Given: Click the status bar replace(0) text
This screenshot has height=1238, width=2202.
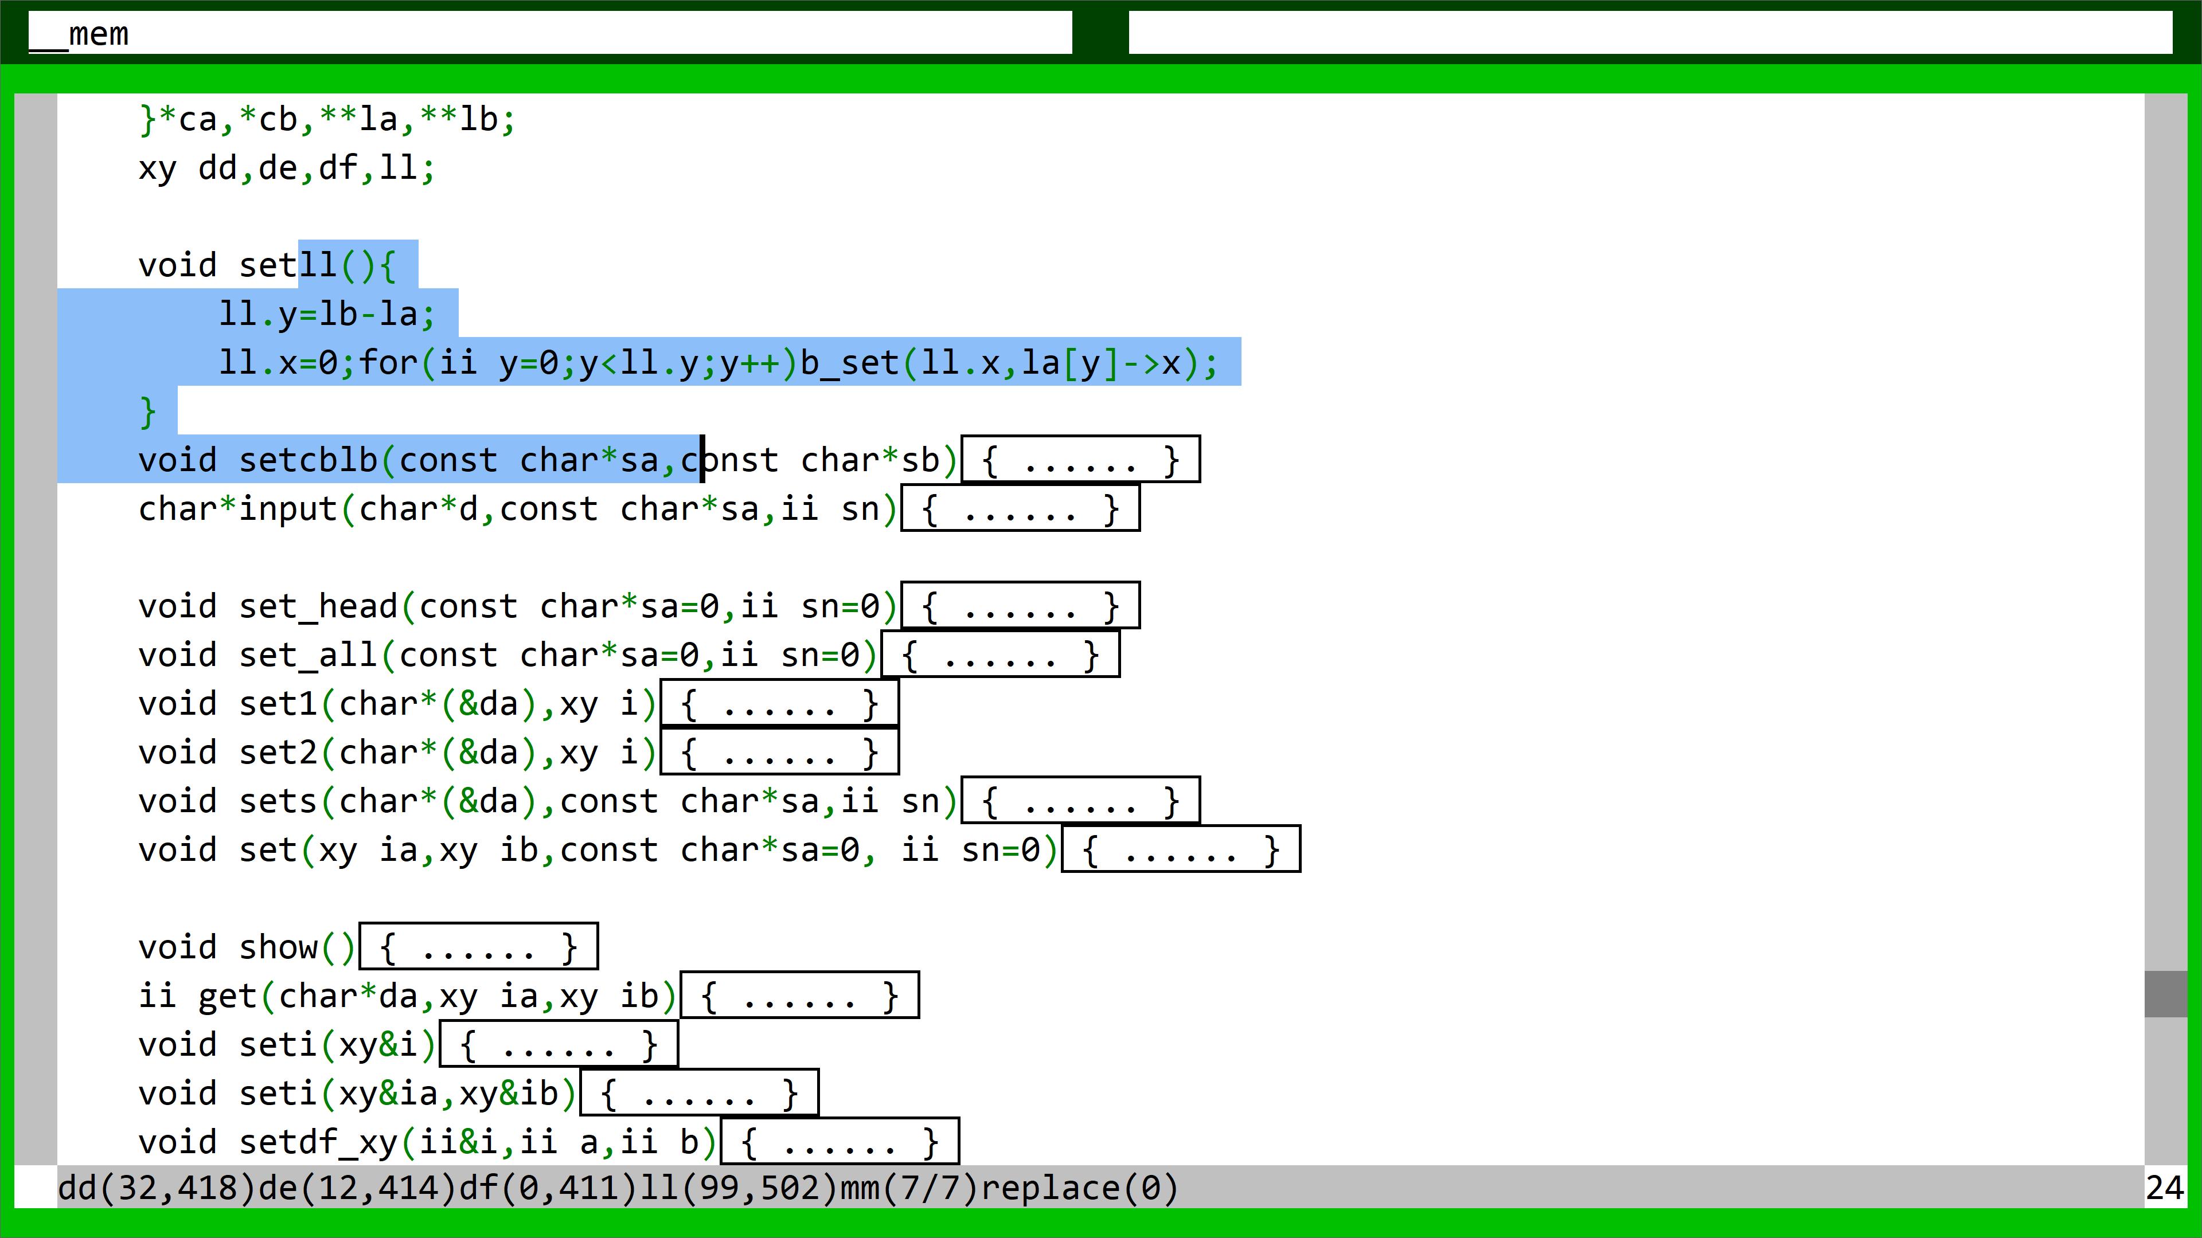Looking at the screenshot, I should pyautogui.click(x=1079, y=1189).
